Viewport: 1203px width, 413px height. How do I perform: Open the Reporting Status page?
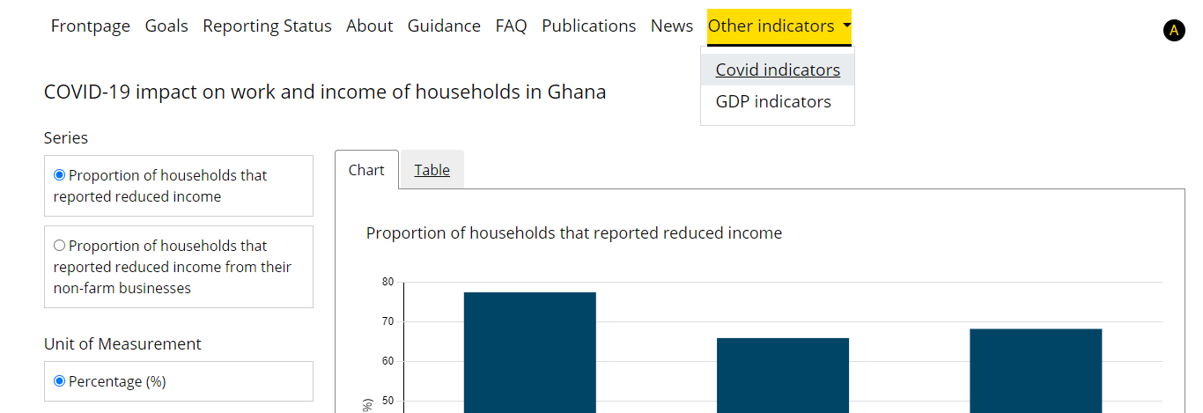pos(267,26)
